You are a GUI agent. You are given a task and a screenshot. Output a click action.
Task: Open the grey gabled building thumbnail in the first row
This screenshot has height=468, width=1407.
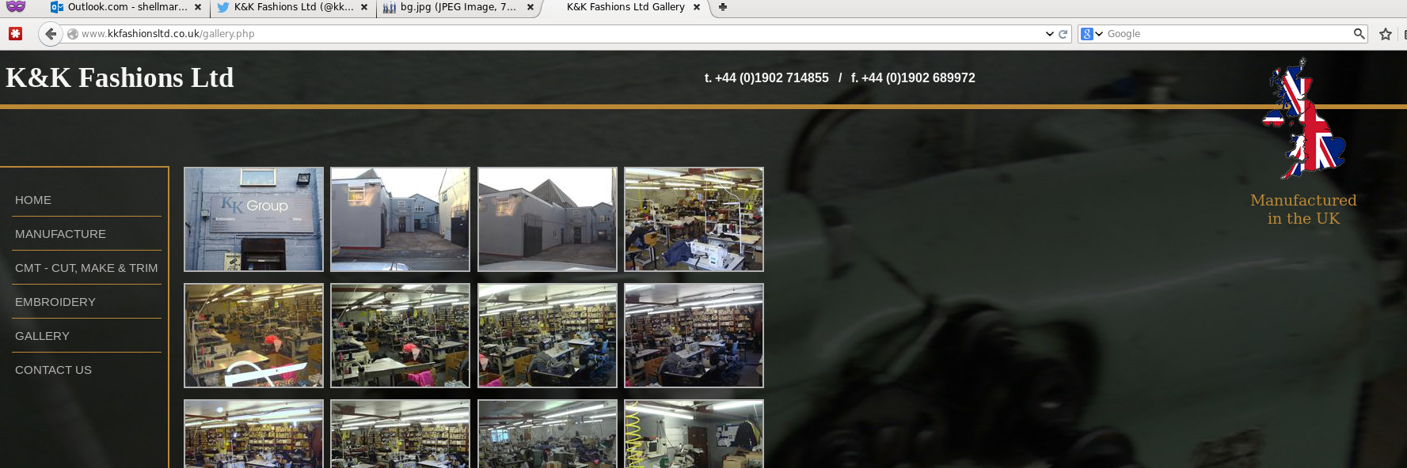click(x=547, y=219)
